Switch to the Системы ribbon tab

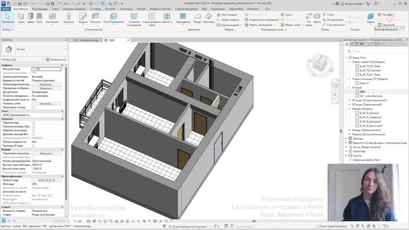[x=95, y=9]
